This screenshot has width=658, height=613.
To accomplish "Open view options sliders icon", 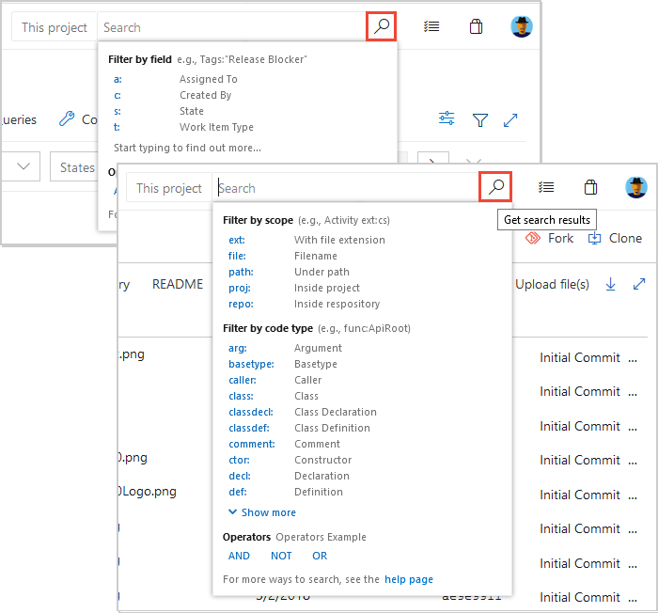I will pos(446,118).
